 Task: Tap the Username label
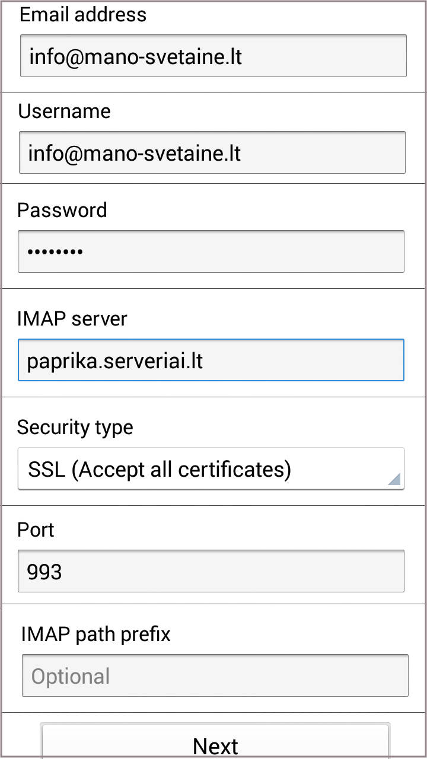point(64,111)
